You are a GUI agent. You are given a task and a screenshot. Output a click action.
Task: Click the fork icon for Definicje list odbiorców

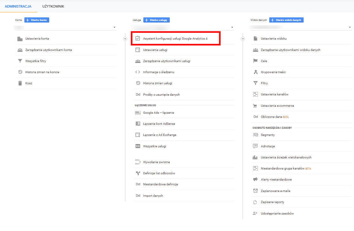[x=138, y=173]
